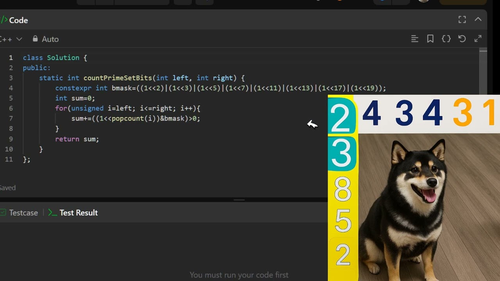Click 'You must run your code first' message
The image size is (500, 281).
point(239,275)
